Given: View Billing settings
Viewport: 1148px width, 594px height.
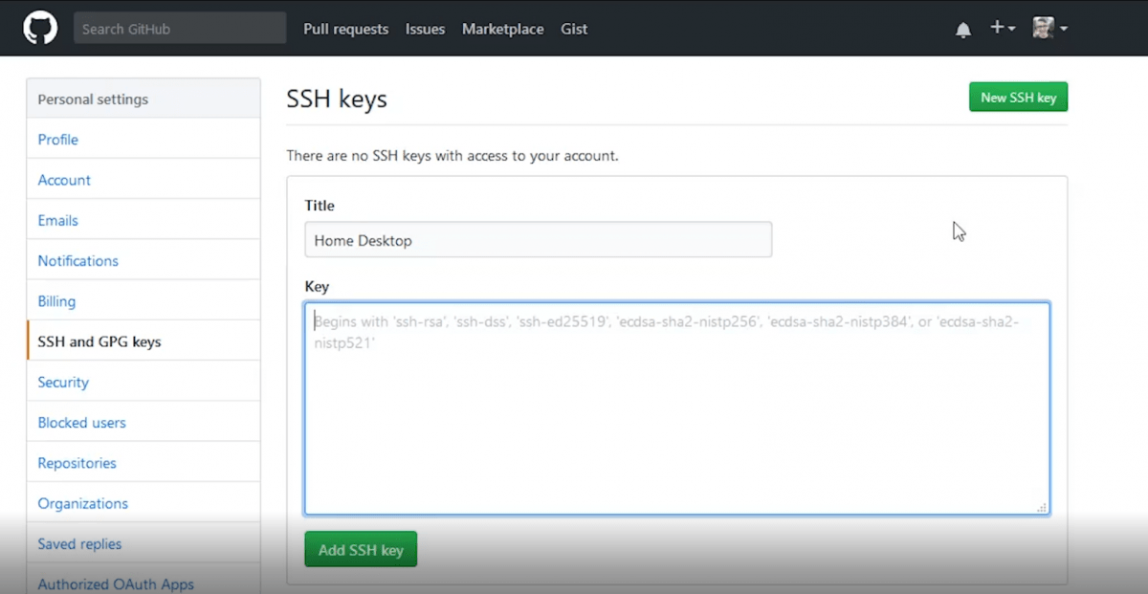Looking at the screenshot, I should [55, 300].
